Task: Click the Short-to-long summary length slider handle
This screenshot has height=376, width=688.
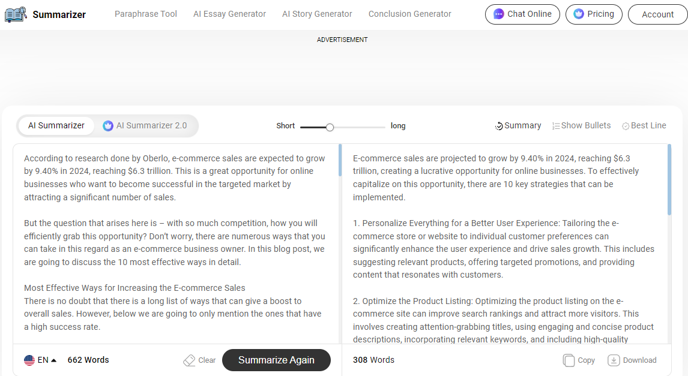Action: (x=330, y=127)
